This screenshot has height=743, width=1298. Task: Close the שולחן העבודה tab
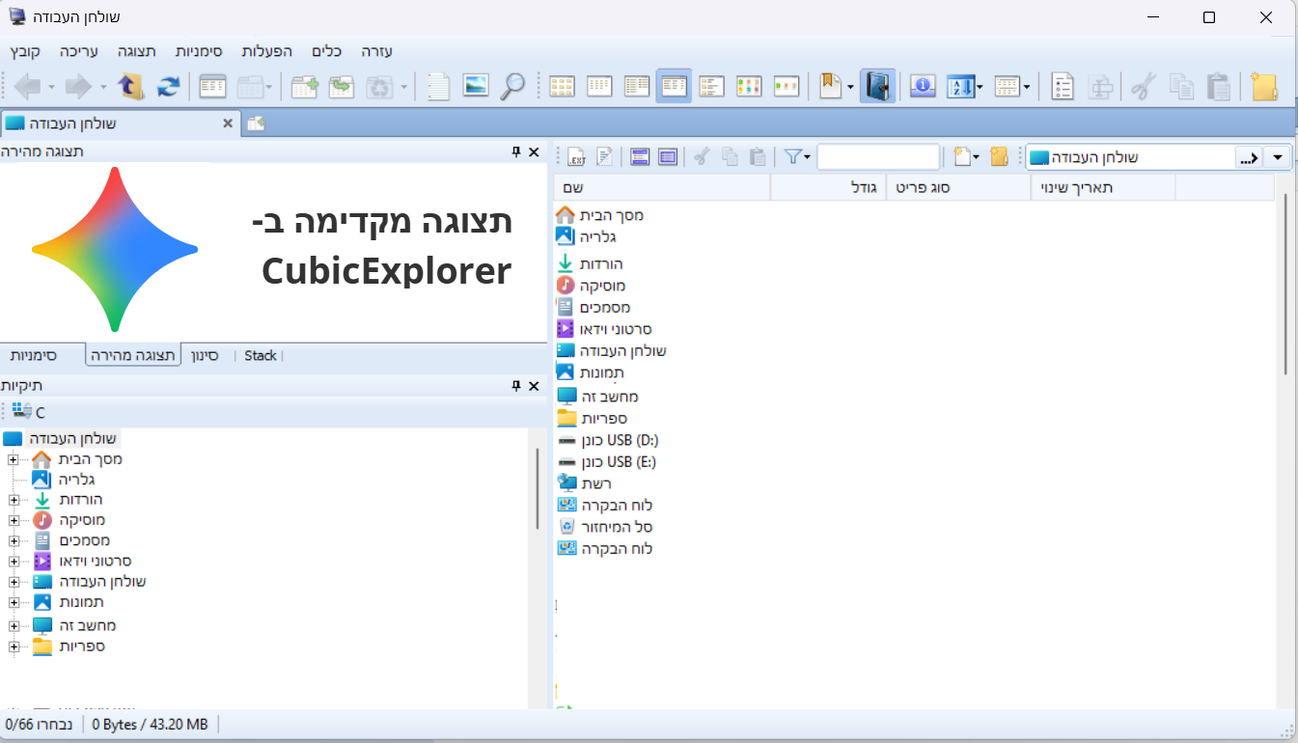(x=228, y=124)
